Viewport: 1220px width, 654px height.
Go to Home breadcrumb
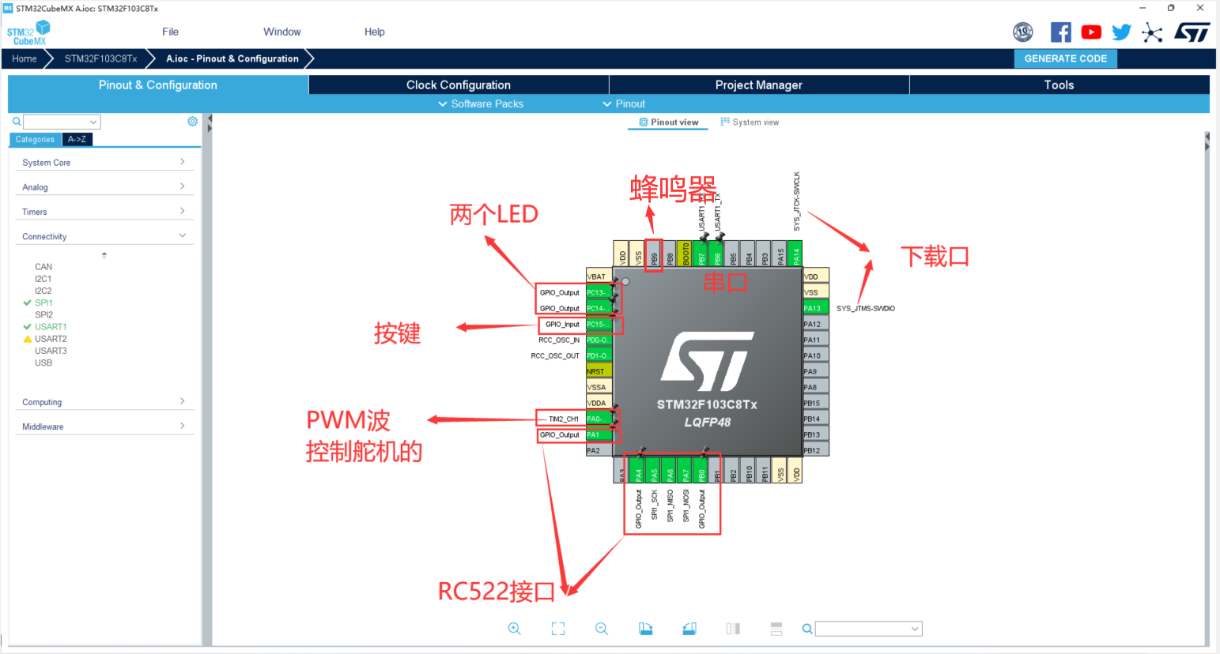[x=24, y=58]
